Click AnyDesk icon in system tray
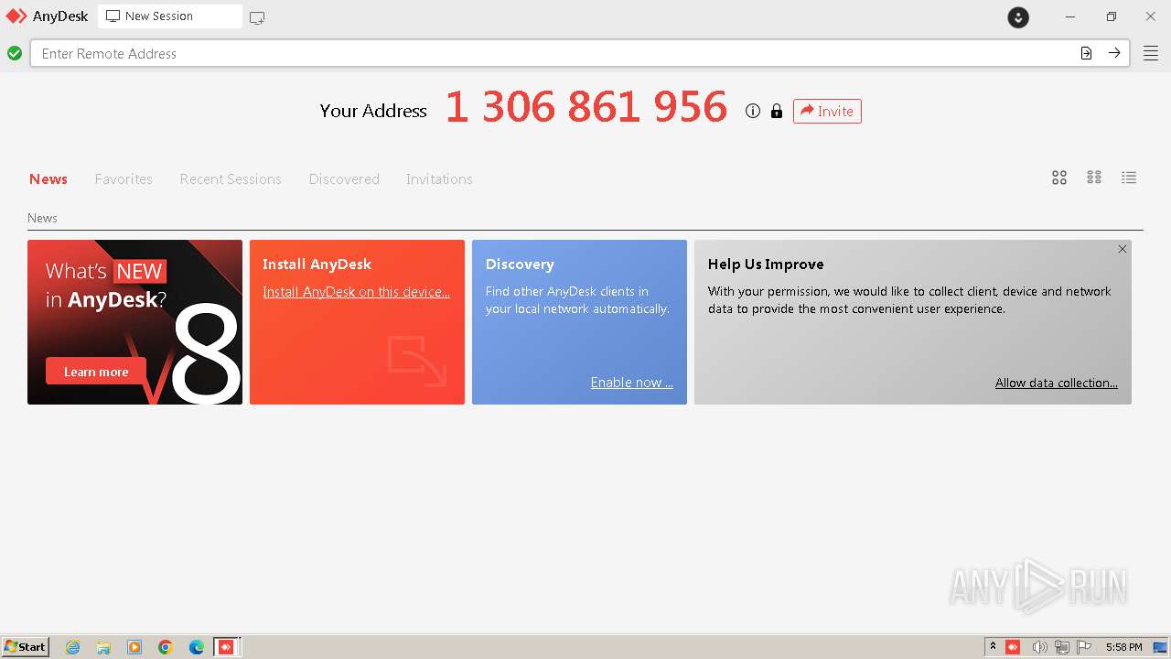Image resolution: width=1171 pixels, height=659 pixels. point(1013,647)
